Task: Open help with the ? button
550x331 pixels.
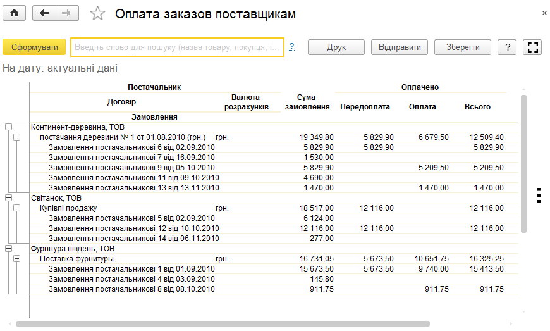Action: pos(507,47)
